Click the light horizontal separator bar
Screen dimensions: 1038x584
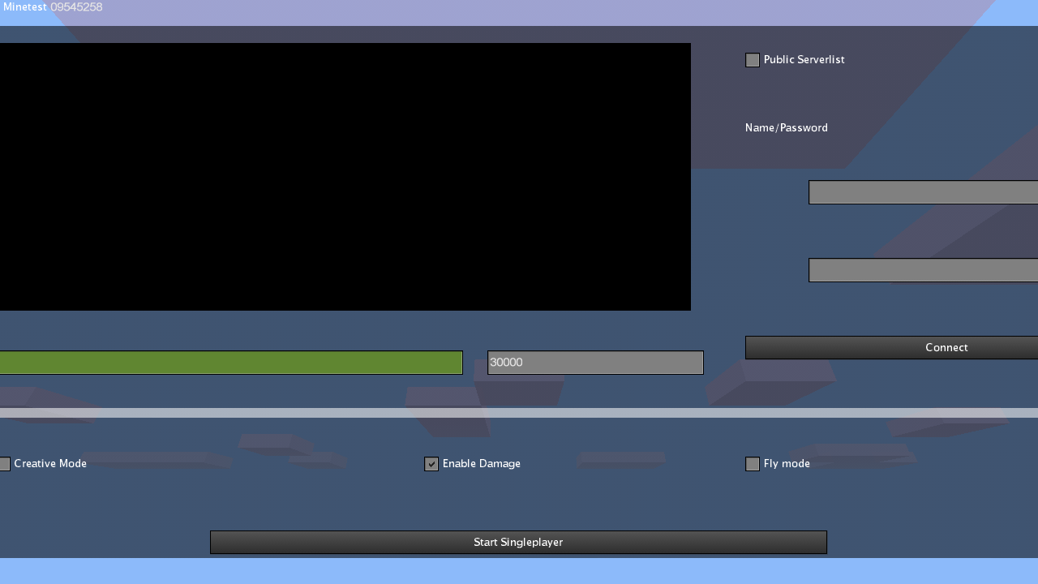519,412
